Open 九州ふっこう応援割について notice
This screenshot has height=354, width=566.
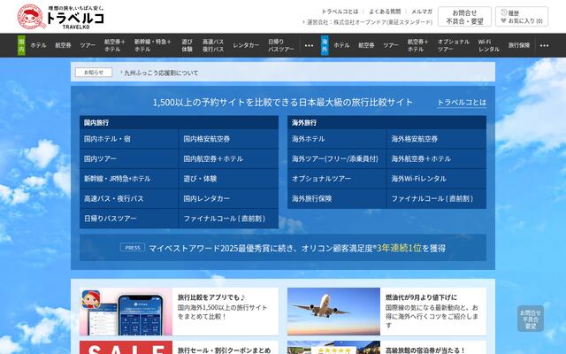pyautogui.click(x=161, y=73)
